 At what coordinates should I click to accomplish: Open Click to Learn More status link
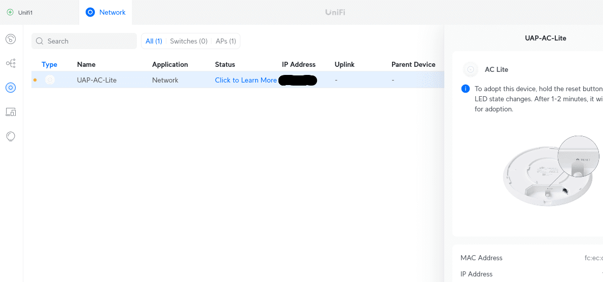click(x=246, y=80)
